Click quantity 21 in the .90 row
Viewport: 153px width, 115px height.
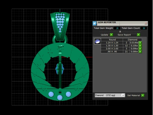click(x=126, y=52)
